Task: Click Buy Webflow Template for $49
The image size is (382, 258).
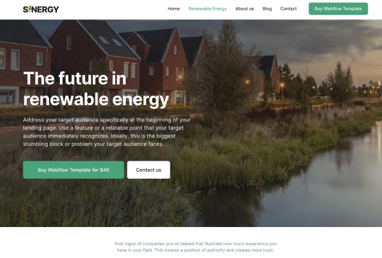Action: pyautogui.click(x=74, y=170)
